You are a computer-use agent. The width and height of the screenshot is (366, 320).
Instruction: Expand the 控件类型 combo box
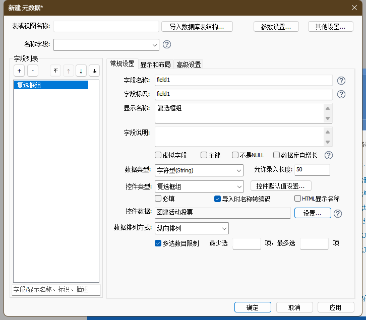pos(199,186)
